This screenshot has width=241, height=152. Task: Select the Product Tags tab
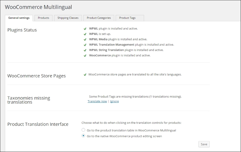[x=130, y=18]
